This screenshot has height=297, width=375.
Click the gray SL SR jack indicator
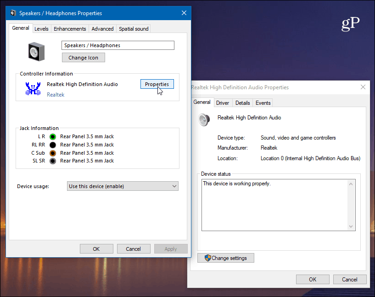53,161
